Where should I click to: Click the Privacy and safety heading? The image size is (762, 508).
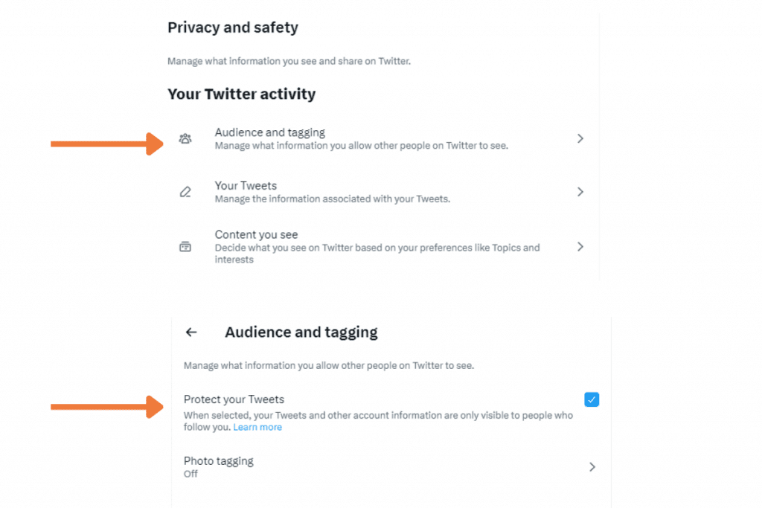[233, 28]
